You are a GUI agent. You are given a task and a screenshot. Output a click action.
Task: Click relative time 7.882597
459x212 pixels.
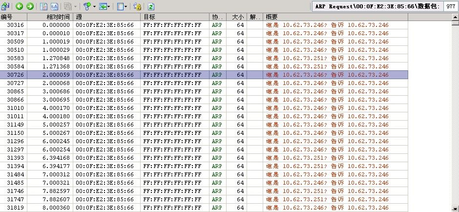point(56,191)
